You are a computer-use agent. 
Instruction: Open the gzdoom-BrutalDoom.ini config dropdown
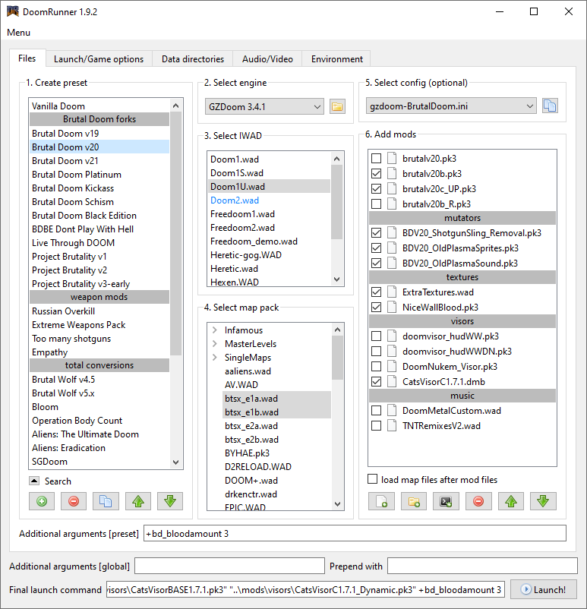pyautogui.click(x=451, y=106)
